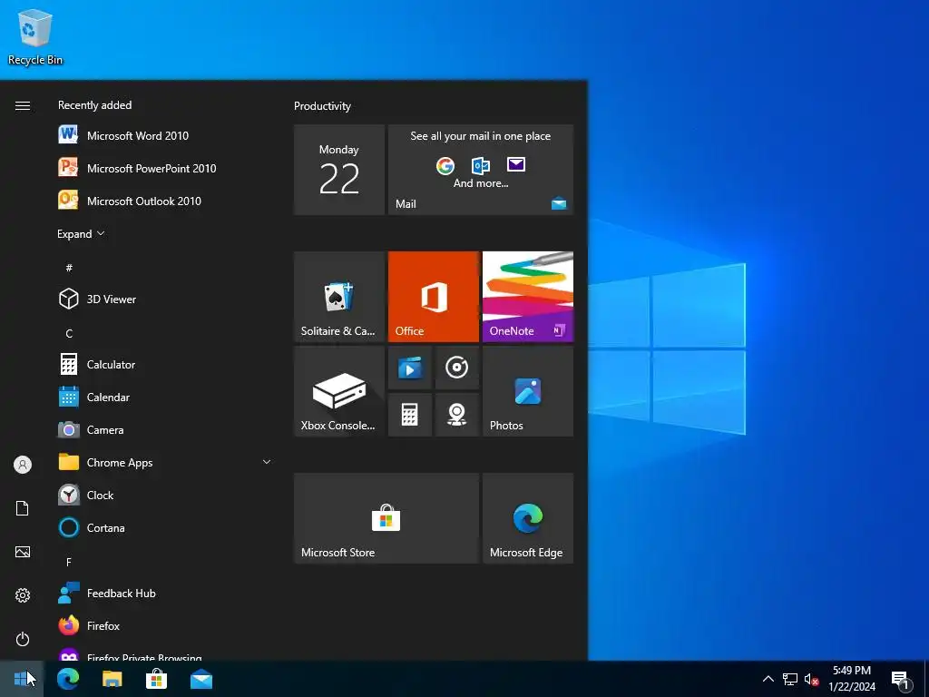
Task: Open Feedback Hub
Action: coord(166,594)
